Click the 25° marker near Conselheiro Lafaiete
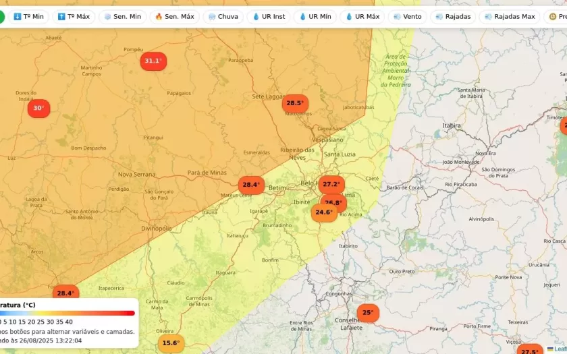567x354 pixels. (x=367, y=313)
